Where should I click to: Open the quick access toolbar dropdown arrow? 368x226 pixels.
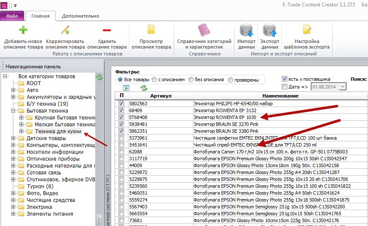15,6
